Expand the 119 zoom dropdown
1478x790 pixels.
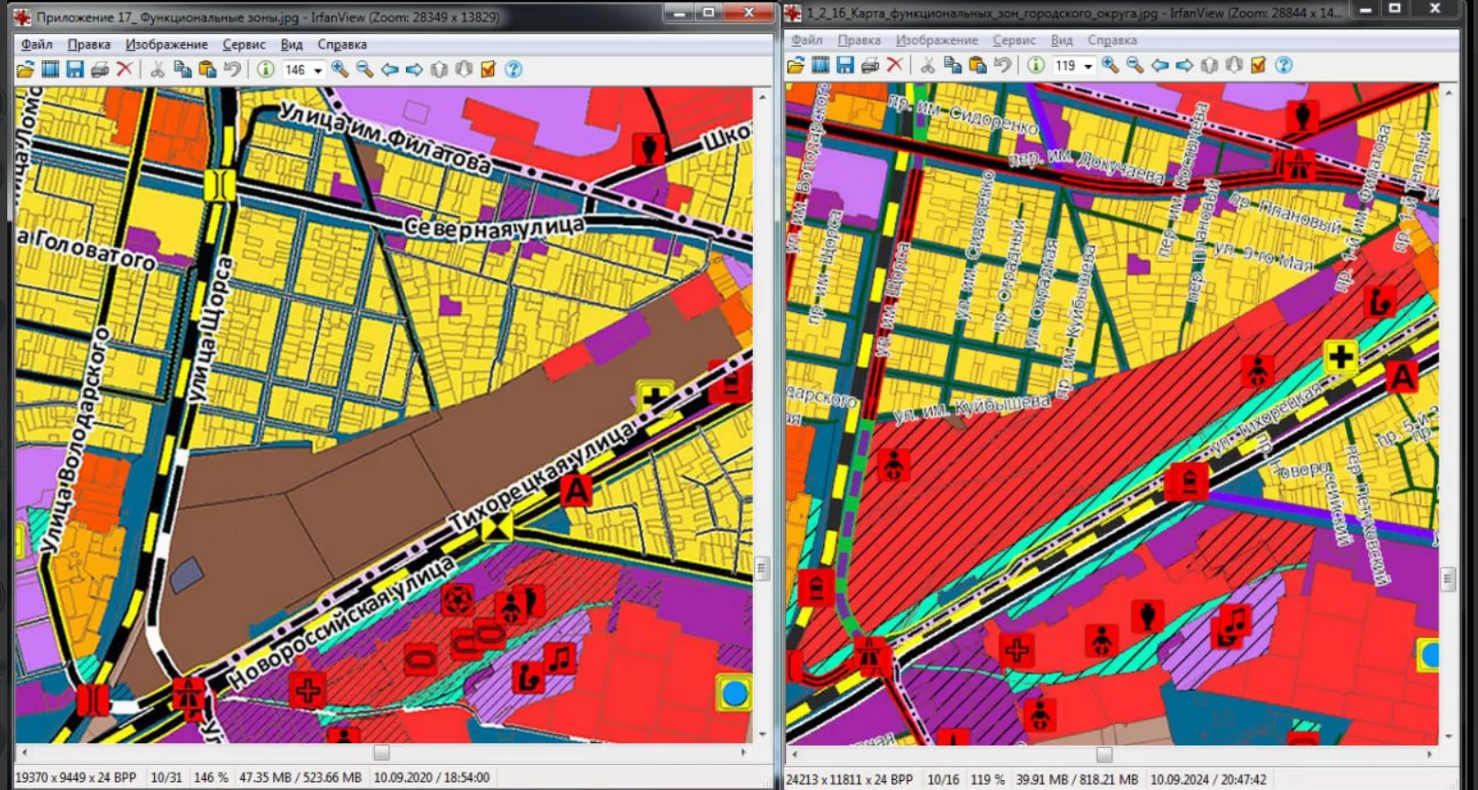pos(1089,66)
